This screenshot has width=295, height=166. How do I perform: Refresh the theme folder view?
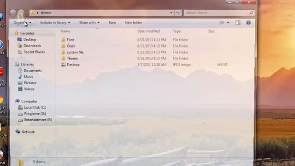[x=178, y=13]
